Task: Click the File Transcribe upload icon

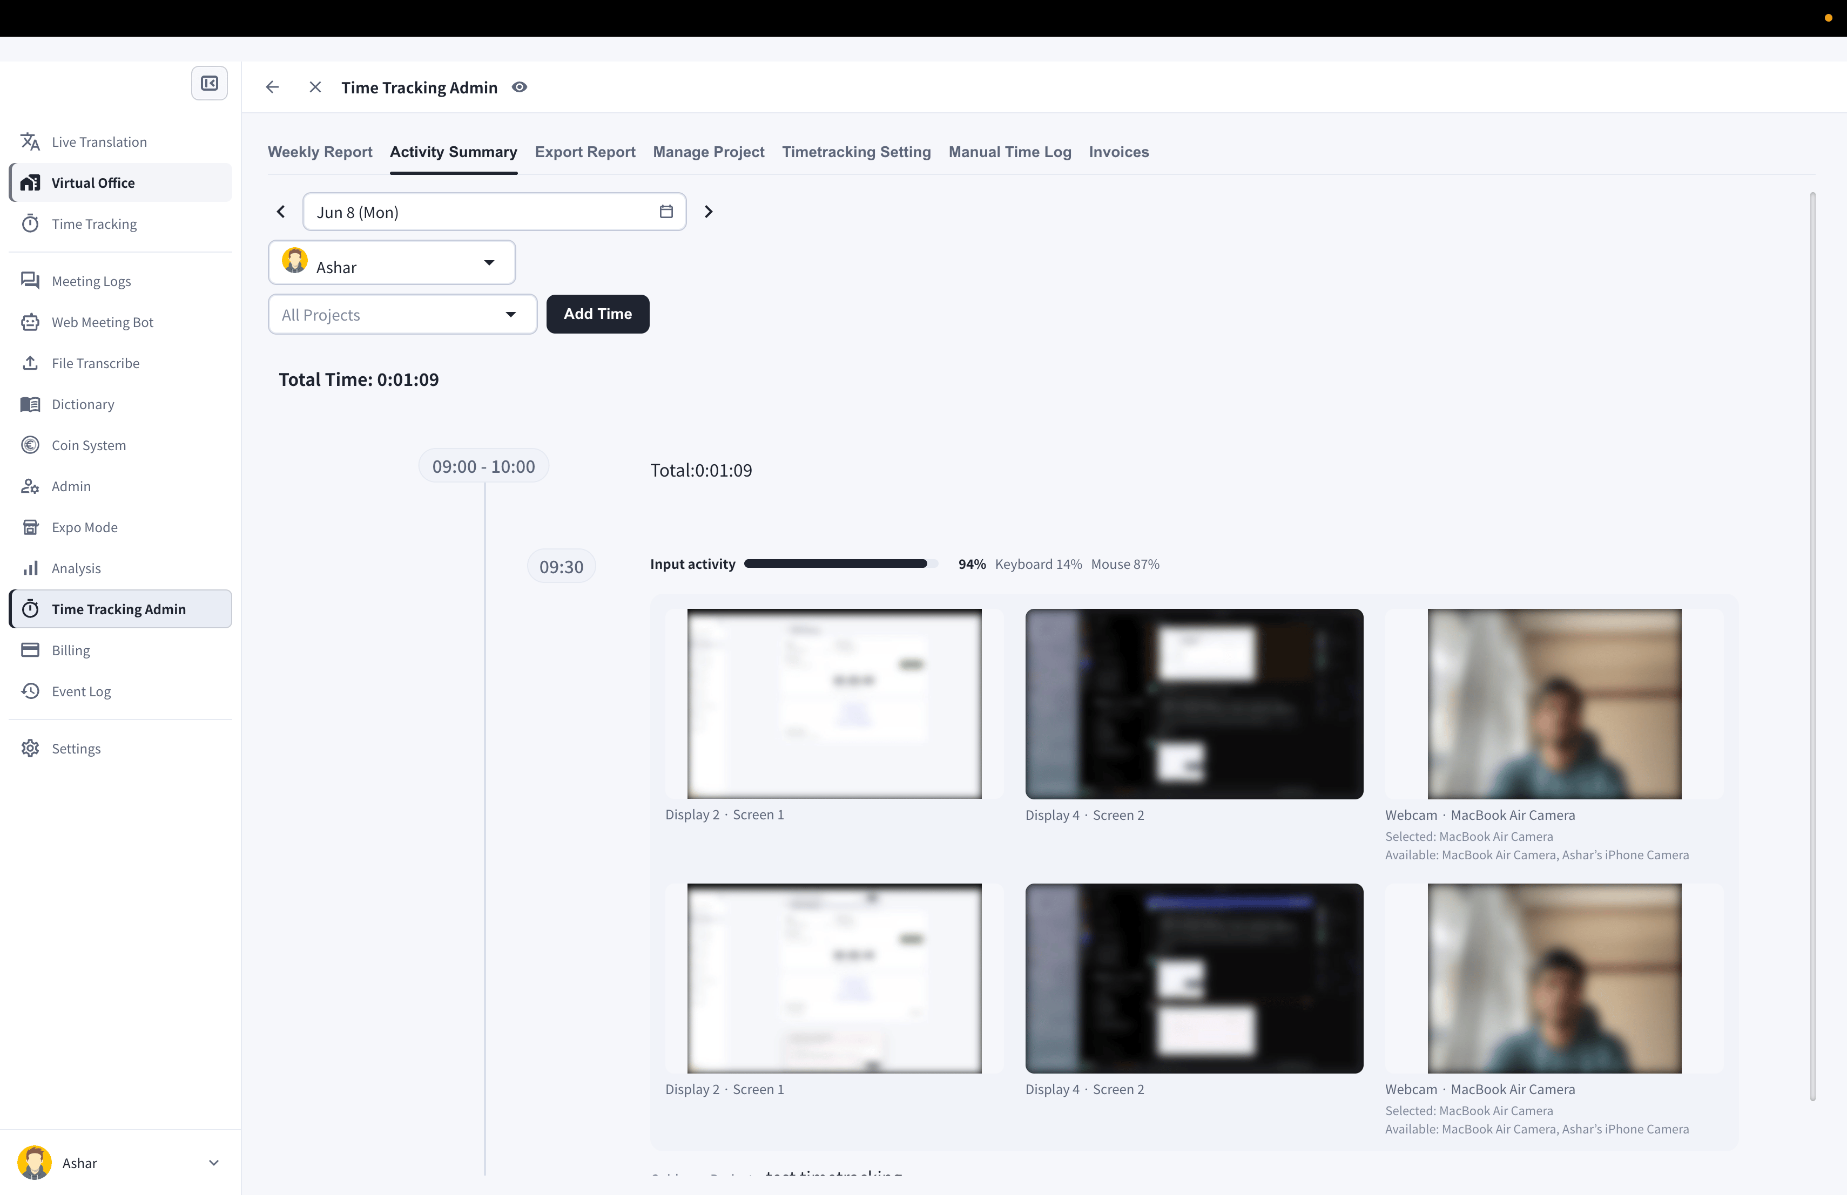Action: coord(30,363)
